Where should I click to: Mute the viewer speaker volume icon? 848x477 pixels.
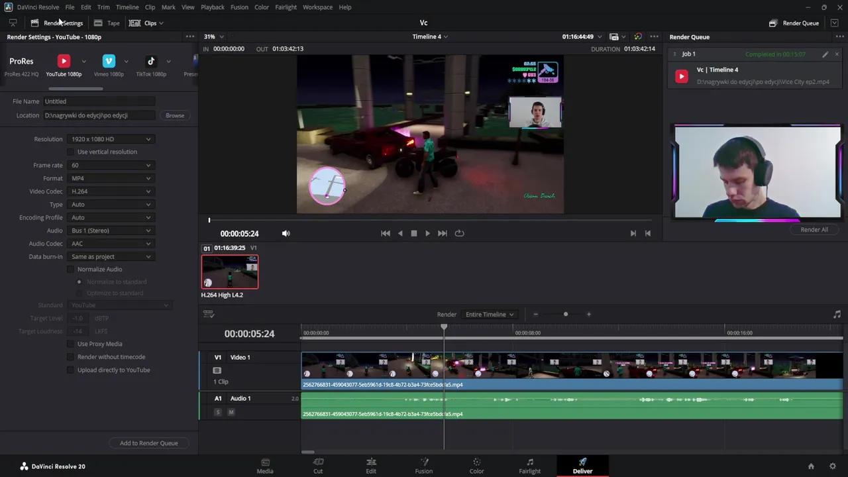(286, 233)
